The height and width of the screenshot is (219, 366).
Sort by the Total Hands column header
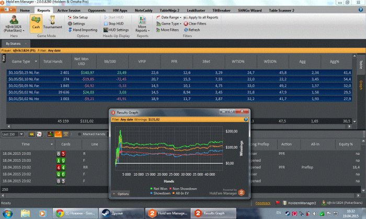tap(53, 62)
